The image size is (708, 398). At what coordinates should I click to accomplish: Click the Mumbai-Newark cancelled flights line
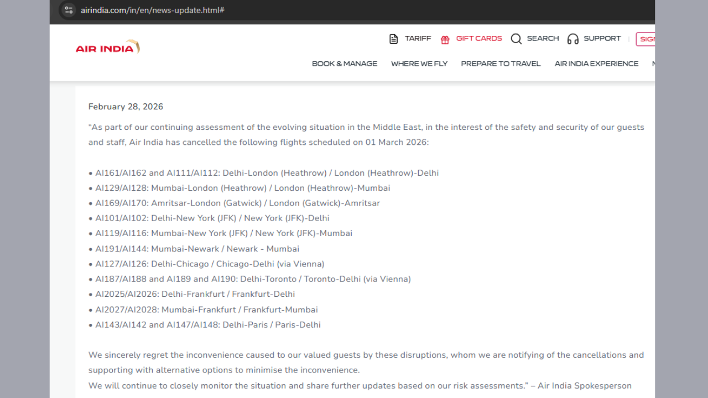197,249
